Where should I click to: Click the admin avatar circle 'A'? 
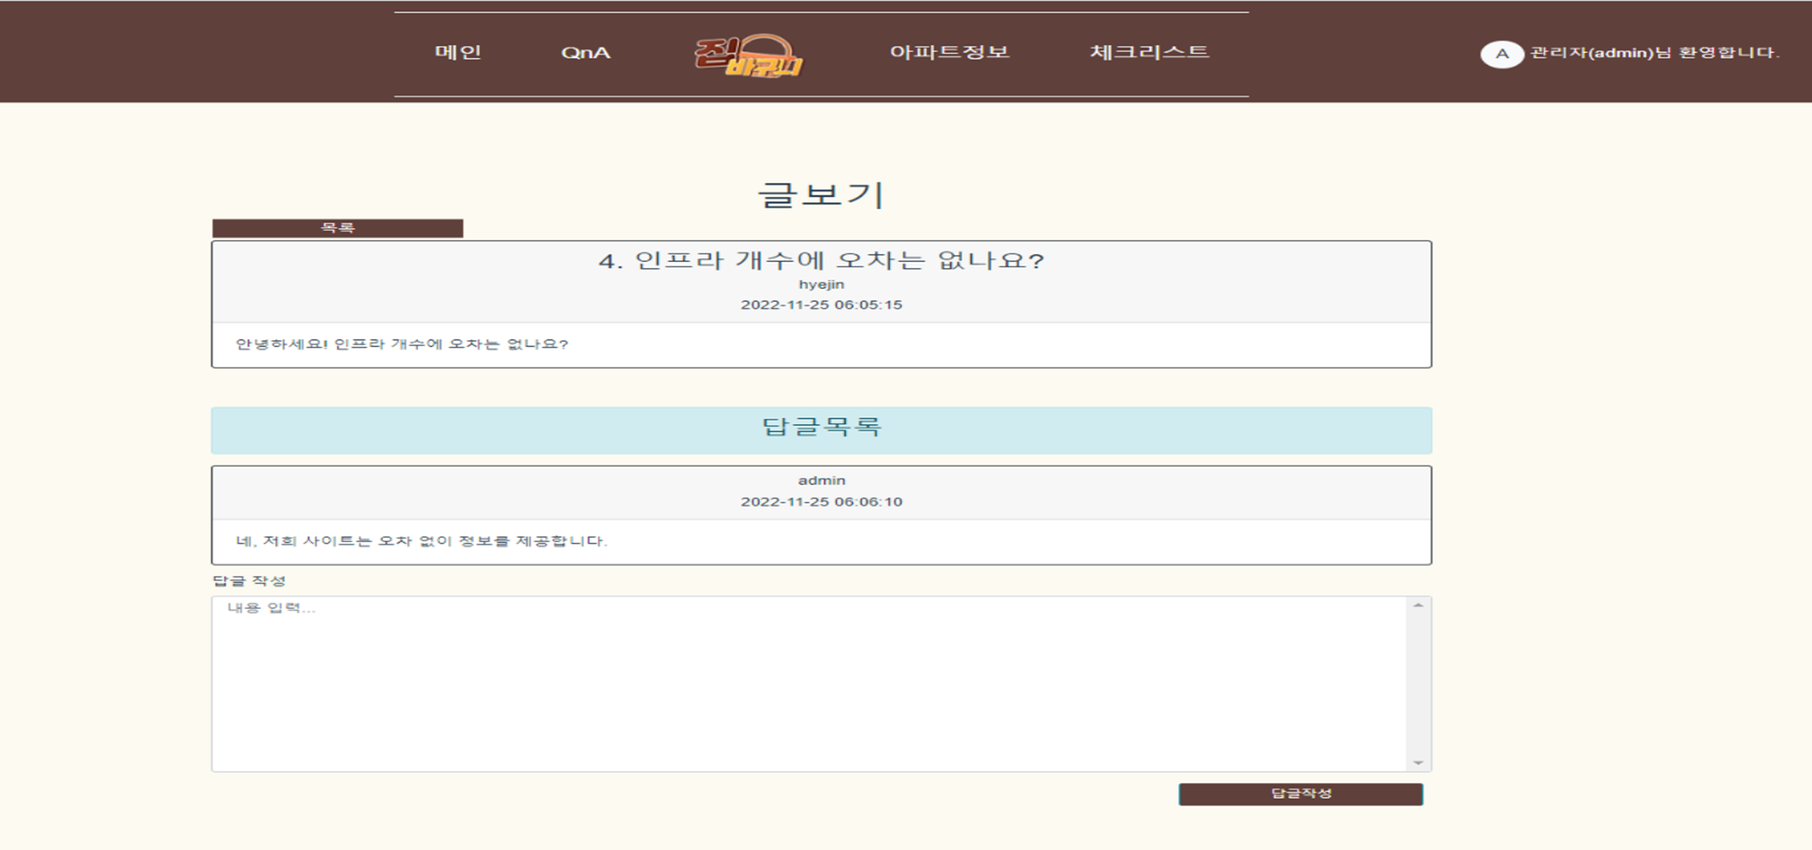pyautogui.click(x=1501, y=53)
